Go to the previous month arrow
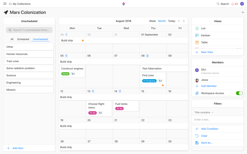The height and width of the screenshot is (154, 247). [x=179, y=21]
